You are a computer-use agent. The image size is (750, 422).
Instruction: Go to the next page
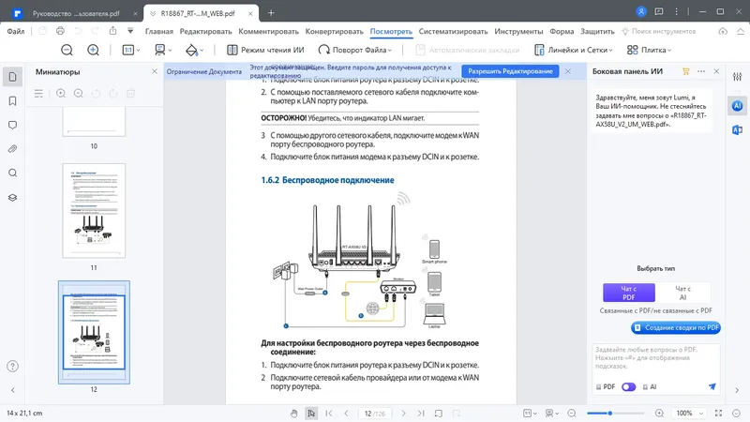[x=403, y=414]
